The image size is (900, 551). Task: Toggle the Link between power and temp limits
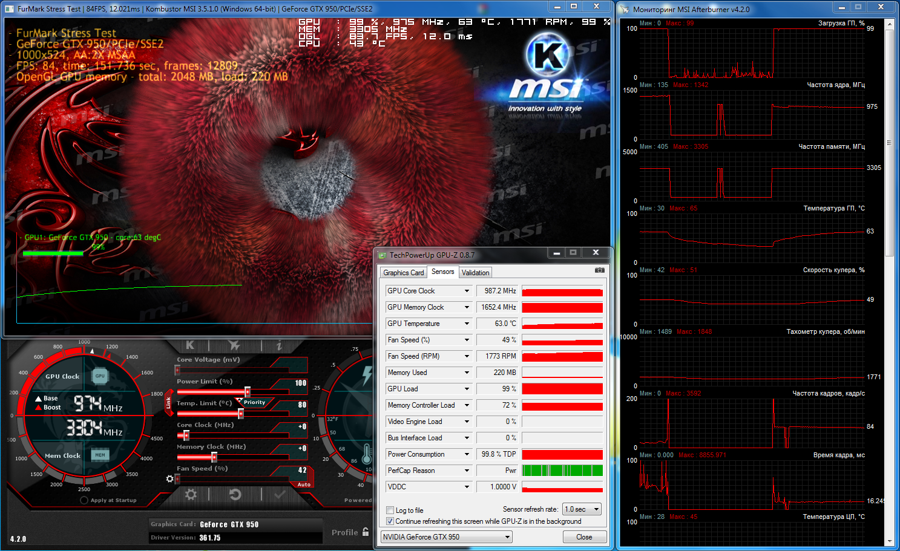pos(168,403)
